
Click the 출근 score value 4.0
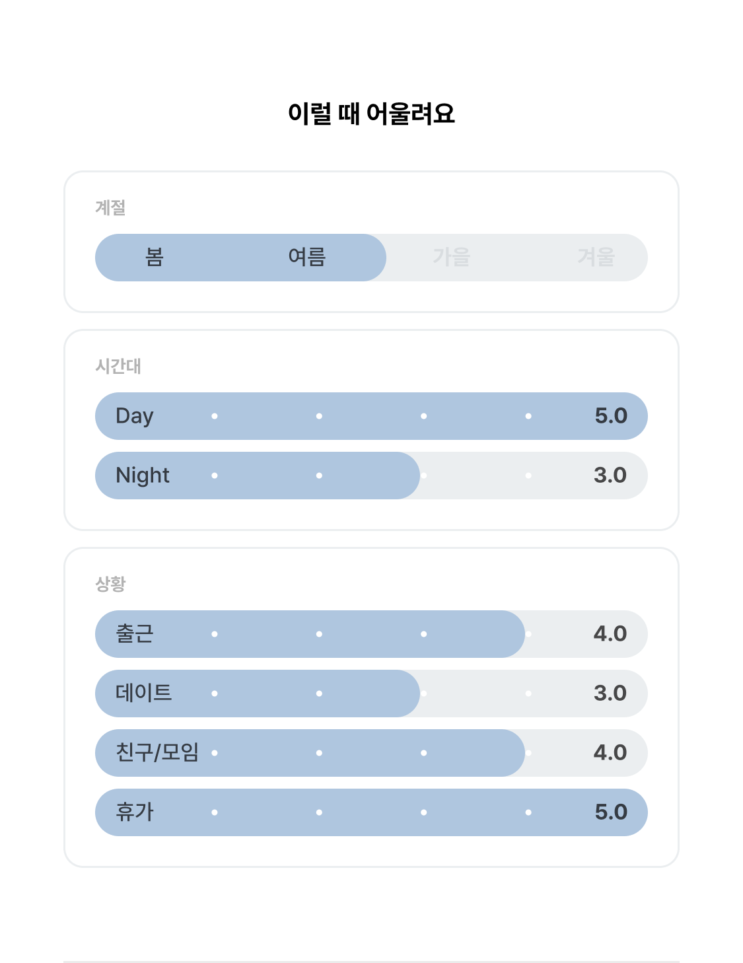pos(610,634)
